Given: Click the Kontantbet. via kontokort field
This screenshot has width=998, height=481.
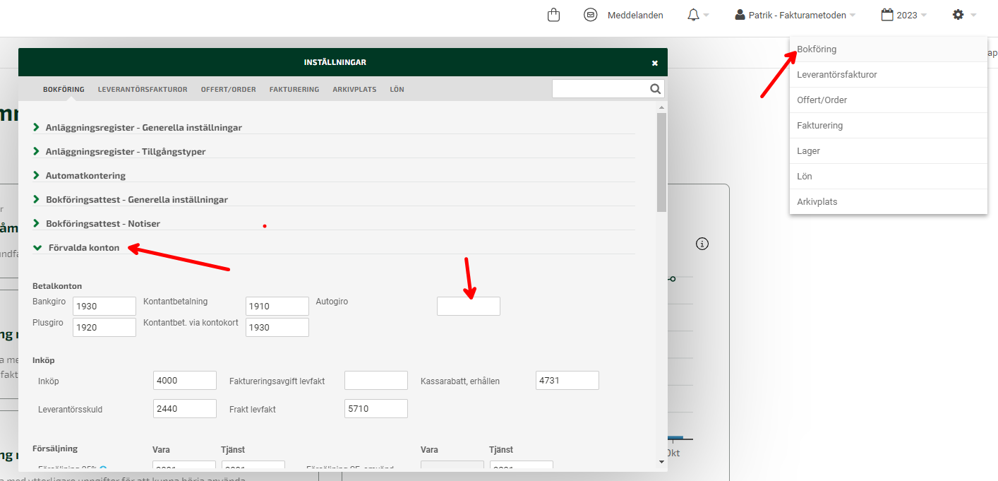Looking at the screenshot, I should tap(277, 327).
